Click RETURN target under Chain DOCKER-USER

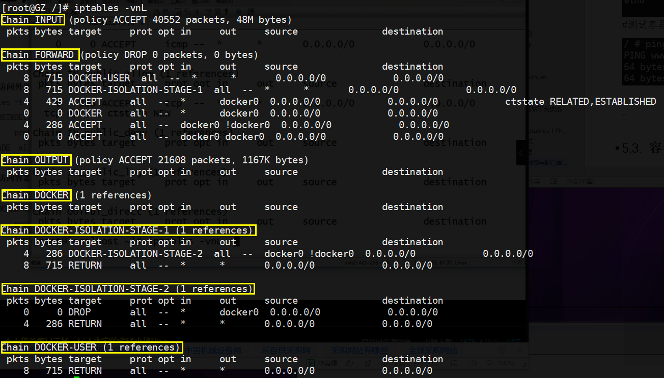point(85,371)
